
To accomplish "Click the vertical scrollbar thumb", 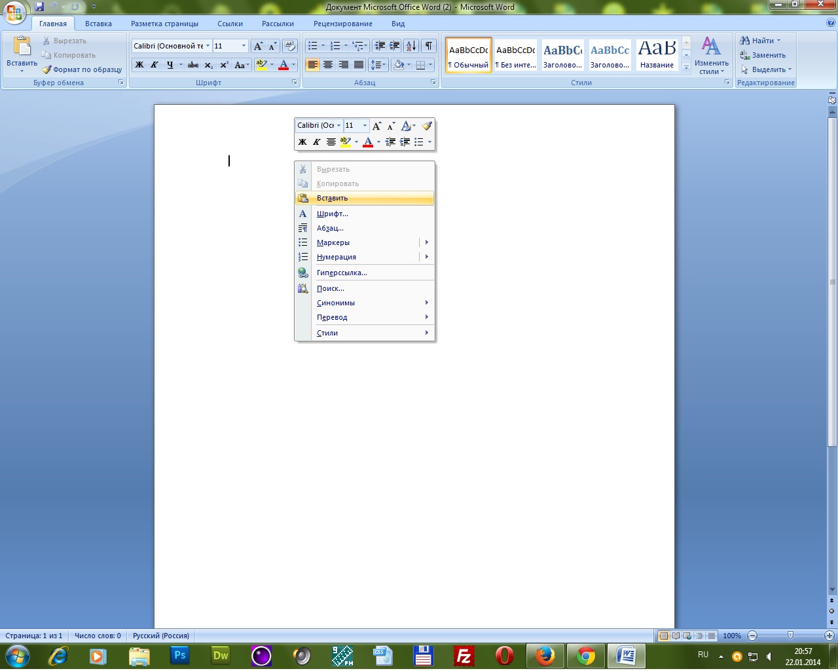I will (832, 282).
